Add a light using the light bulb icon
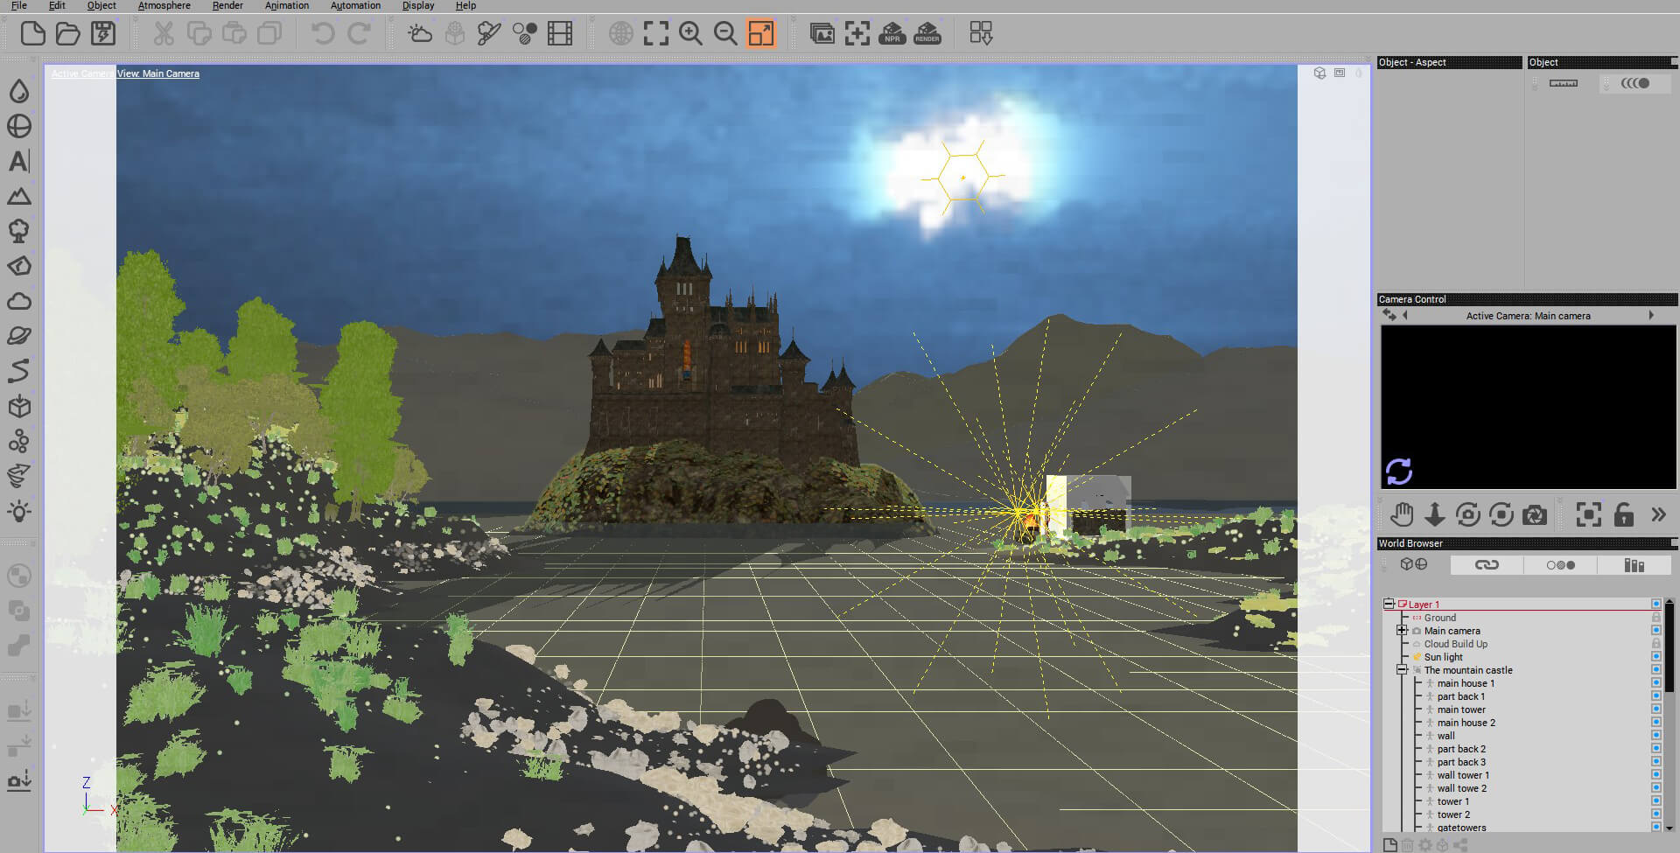1680x853 pixels. click(19, 512)
